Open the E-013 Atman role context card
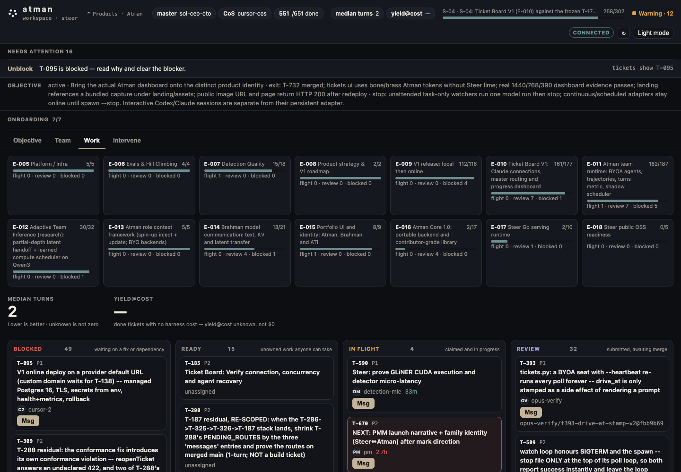The image size is (681, 472). pos(149,253)
